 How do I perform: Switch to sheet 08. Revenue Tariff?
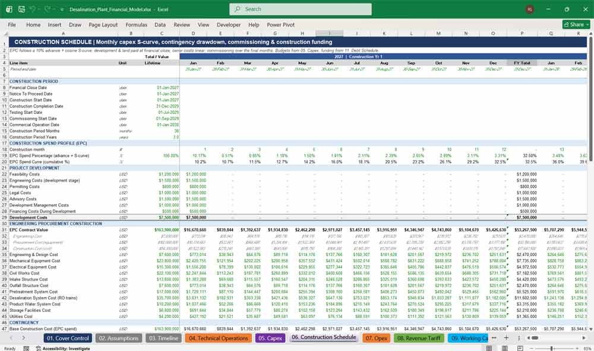point(419,338)
